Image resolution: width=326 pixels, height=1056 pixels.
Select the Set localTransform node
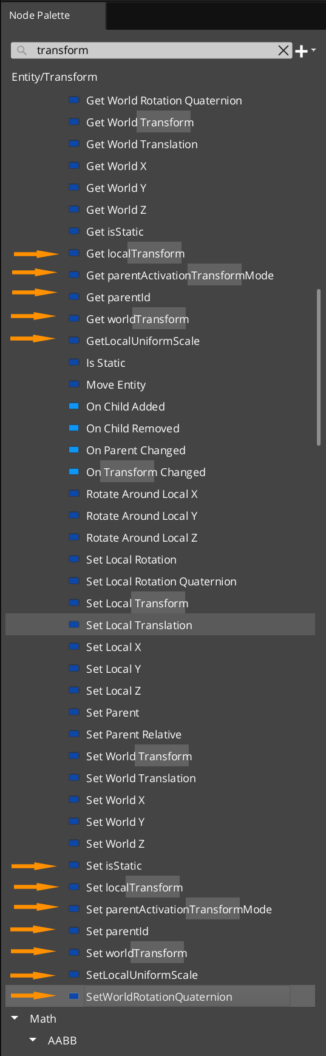(134, 887)
